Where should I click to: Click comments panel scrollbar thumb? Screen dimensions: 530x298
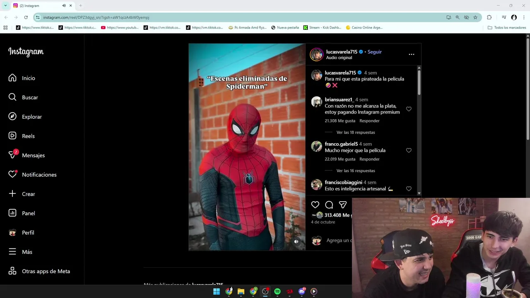[x=419, y=82]
